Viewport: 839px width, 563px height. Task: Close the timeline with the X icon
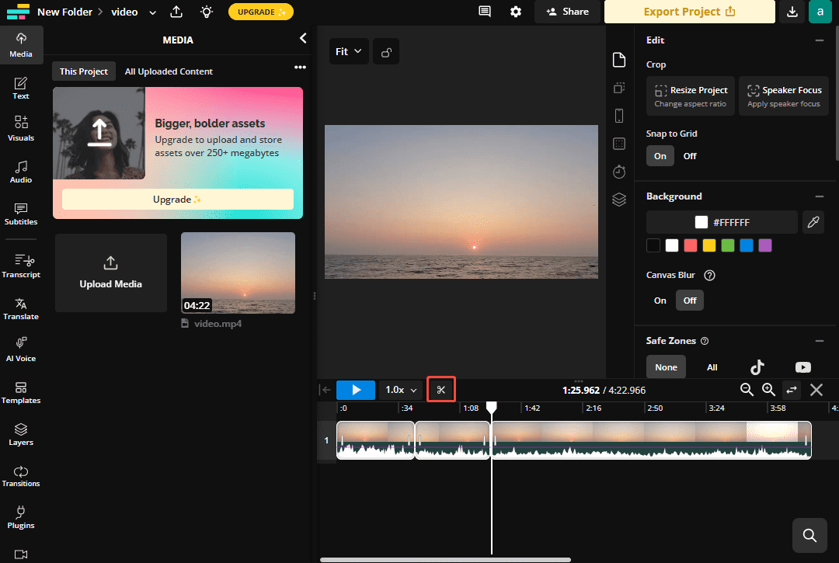coord(816,390)
